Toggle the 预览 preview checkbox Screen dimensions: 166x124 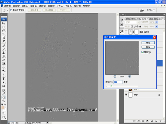coord(142,52)
